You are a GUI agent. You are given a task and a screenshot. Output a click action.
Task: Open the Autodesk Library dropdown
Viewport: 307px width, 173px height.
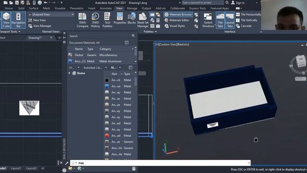coord(95,68)
